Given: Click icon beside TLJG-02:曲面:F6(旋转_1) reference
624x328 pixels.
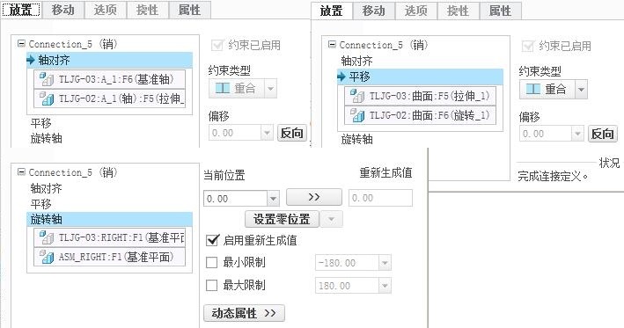Looking at the screenshot, I should (357, 115).
